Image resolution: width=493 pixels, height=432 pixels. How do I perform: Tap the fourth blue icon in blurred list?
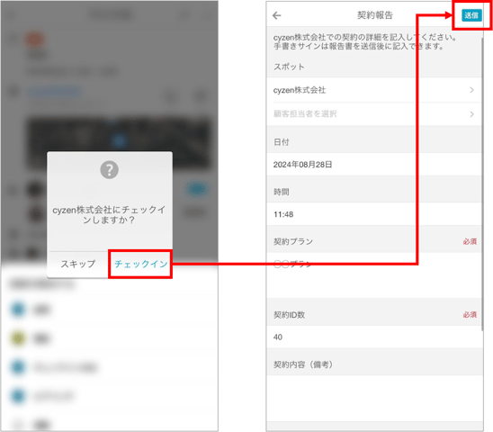click(18, 396)
